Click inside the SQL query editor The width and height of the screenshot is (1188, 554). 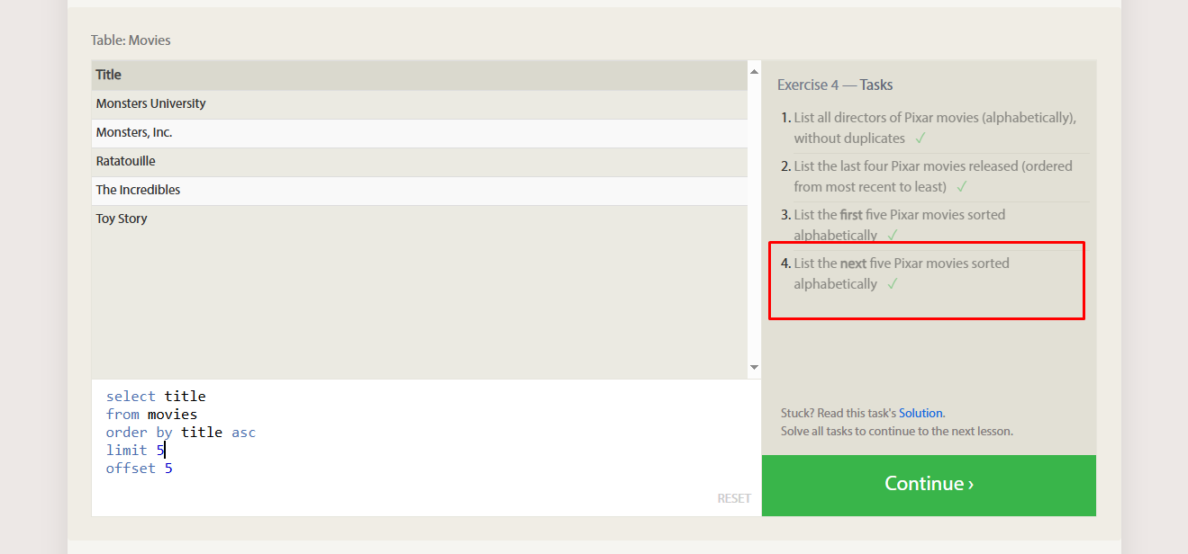pos(426,448)
